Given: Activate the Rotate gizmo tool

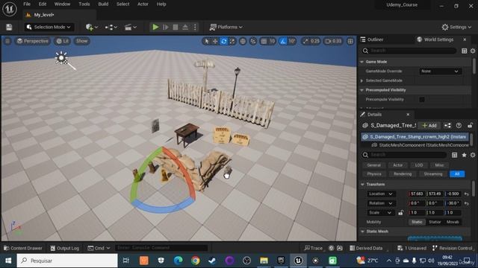Looking at the screenshot, I should pos(224,41).
